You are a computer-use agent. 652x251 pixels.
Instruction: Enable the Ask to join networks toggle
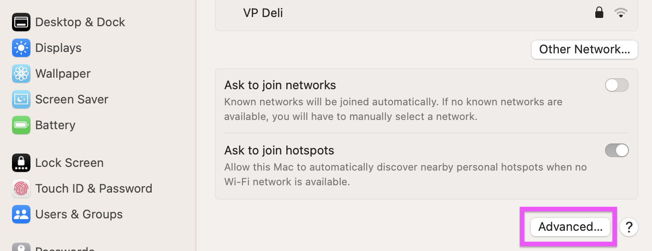tap(616, 85)
